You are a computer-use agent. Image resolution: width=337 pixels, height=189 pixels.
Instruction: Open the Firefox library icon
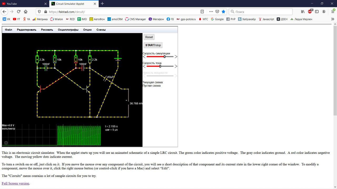(x=303, y=12)
